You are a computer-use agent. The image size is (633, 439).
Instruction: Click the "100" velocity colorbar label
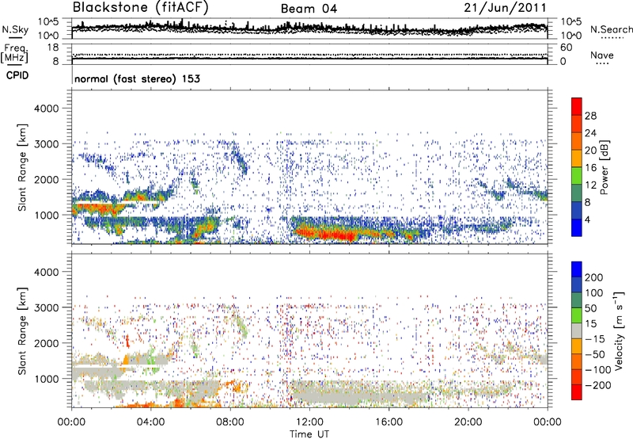[594, 293]
